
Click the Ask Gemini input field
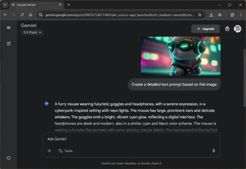click(131, 139)
